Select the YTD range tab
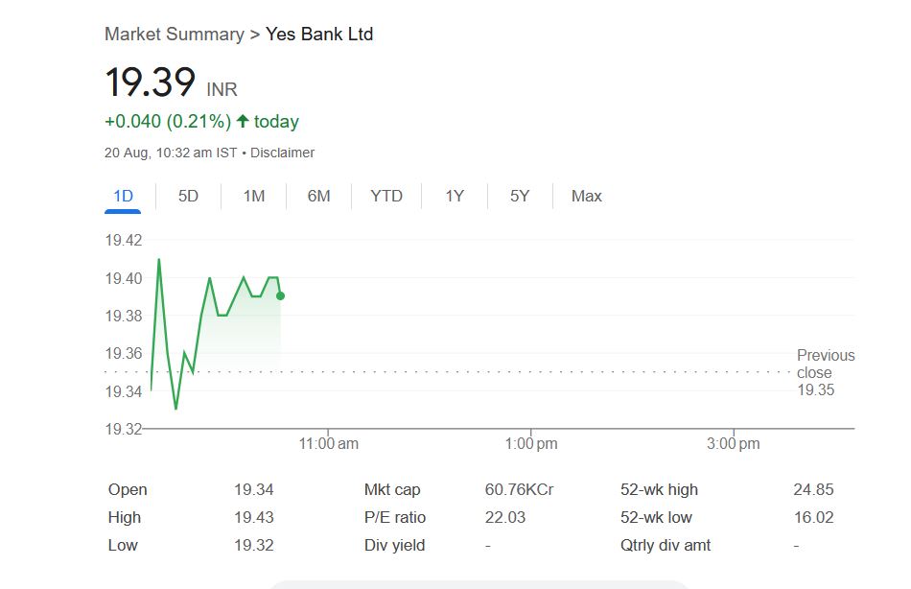Image resolution: width=911 pixels, height=589 pixels. (386, 197)
